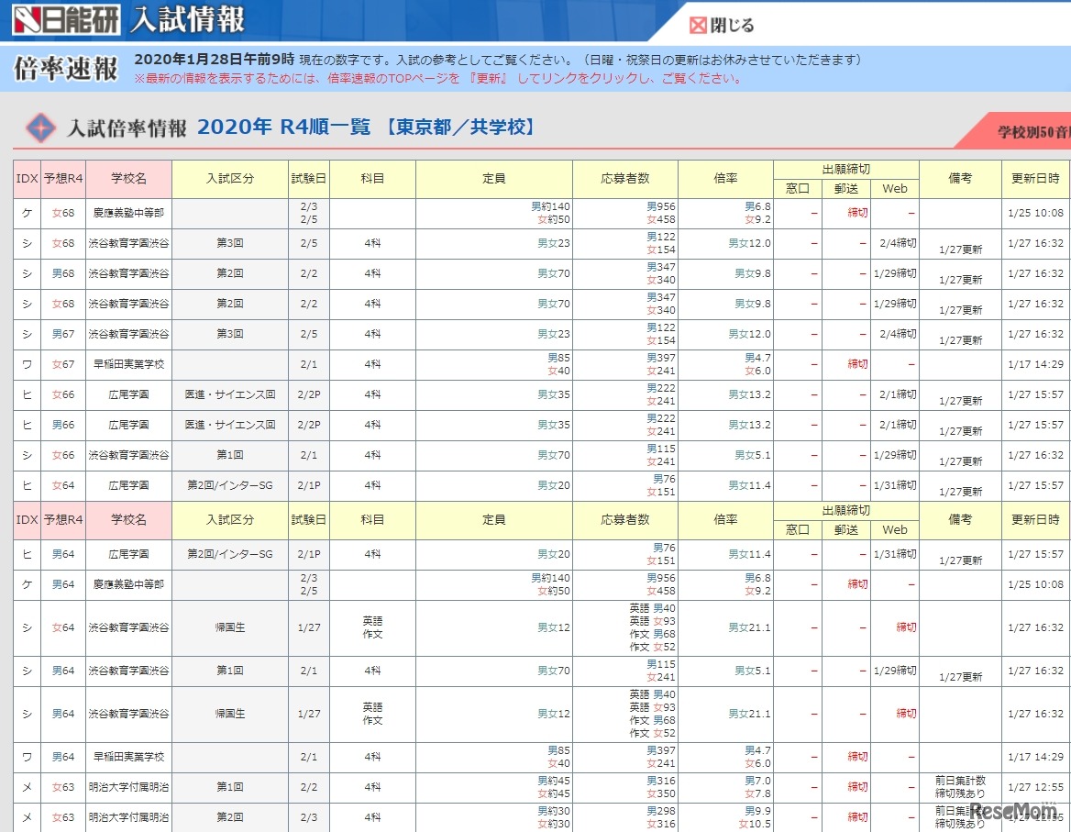Open 広尾学園 in the 女66 row
The height and width of the screenshot is (832, 1071).
[x=128, y=394]
